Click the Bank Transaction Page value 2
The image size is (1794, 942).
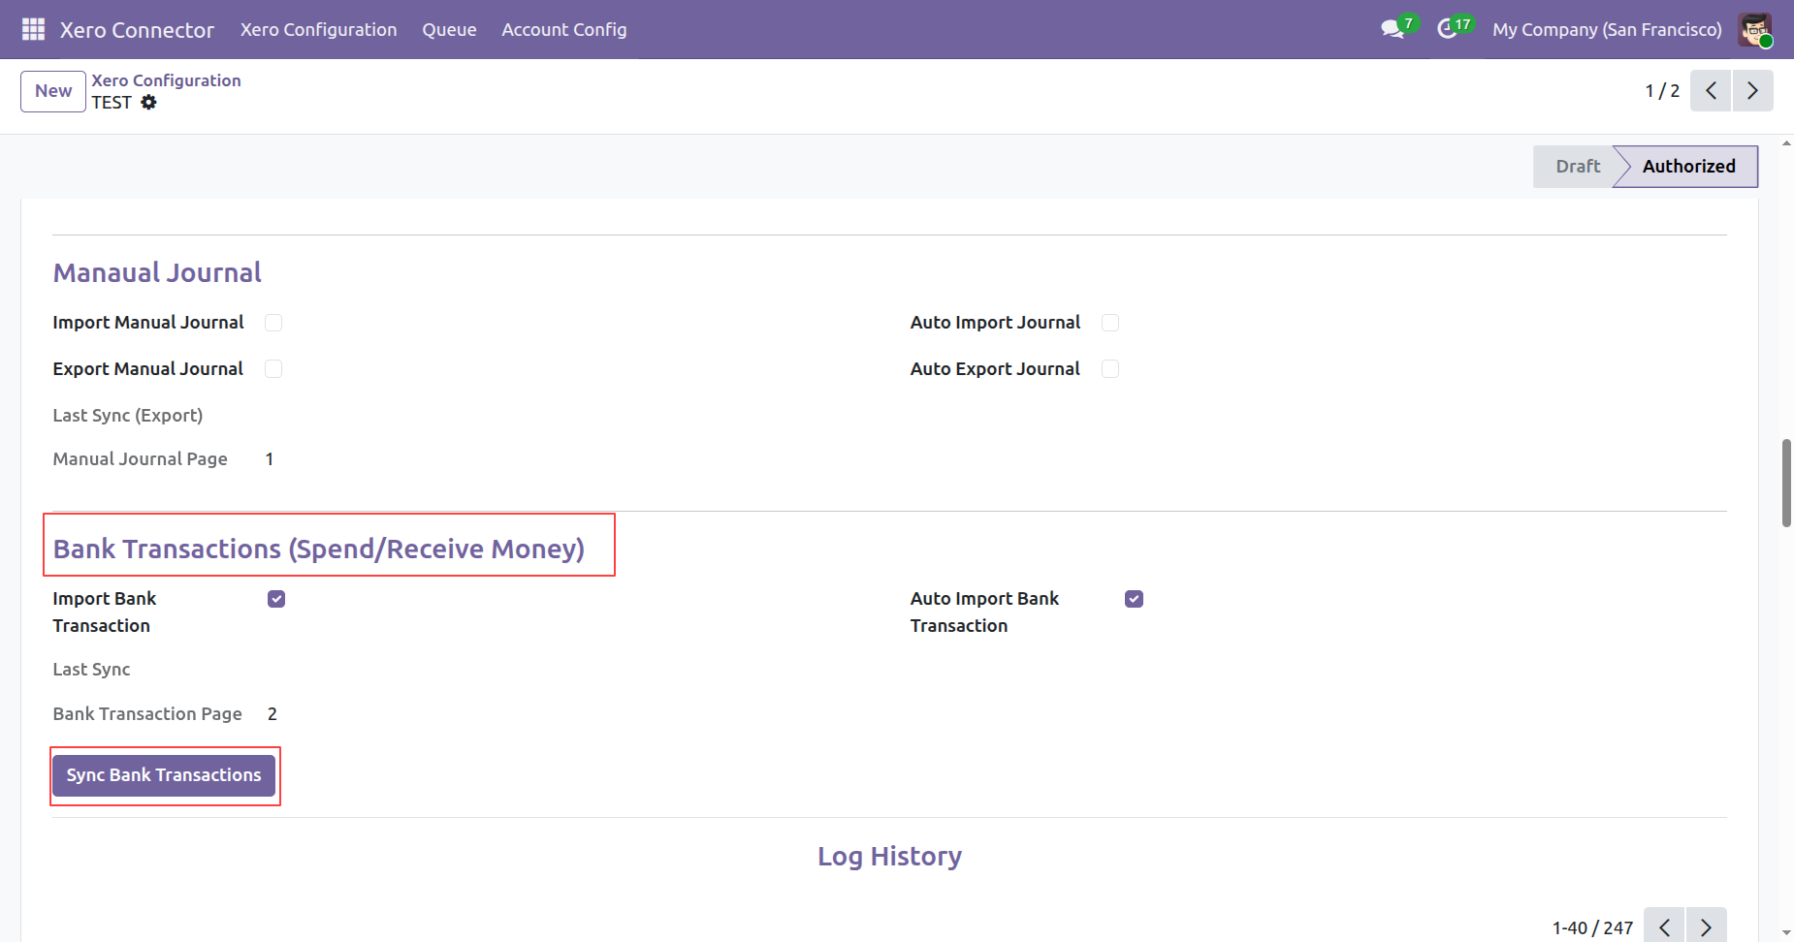(x=272, y=714)
